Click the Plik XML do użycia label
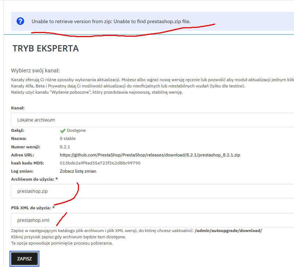 pos(33,208)
